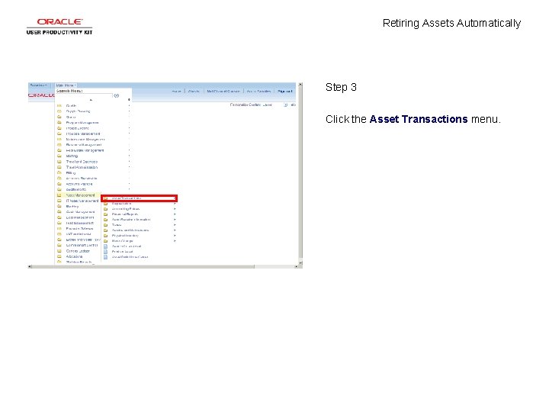
Task: Click the folder icon beside Staffing
Action: click(x=59, y=156)
